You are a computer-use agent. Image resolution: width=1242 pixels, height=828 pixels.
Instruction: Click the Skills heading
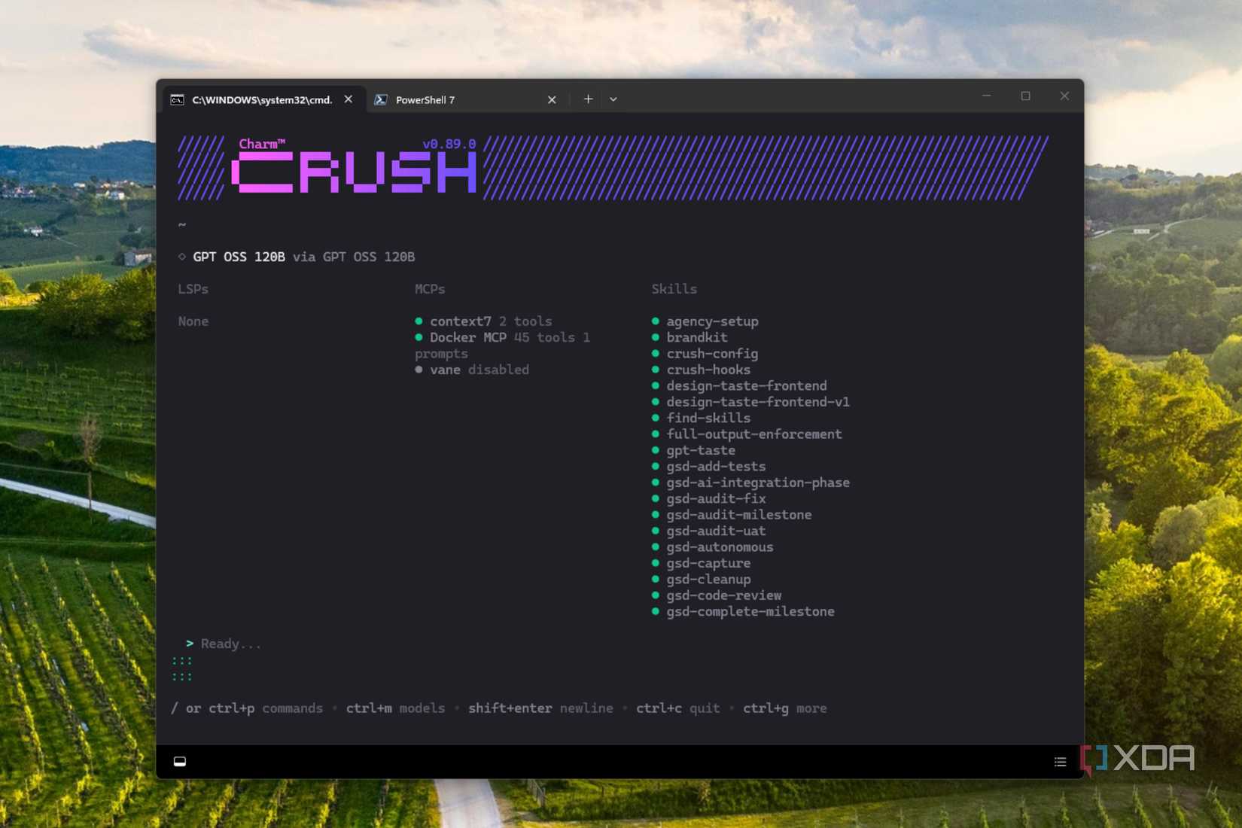click(x=674, y=289)
